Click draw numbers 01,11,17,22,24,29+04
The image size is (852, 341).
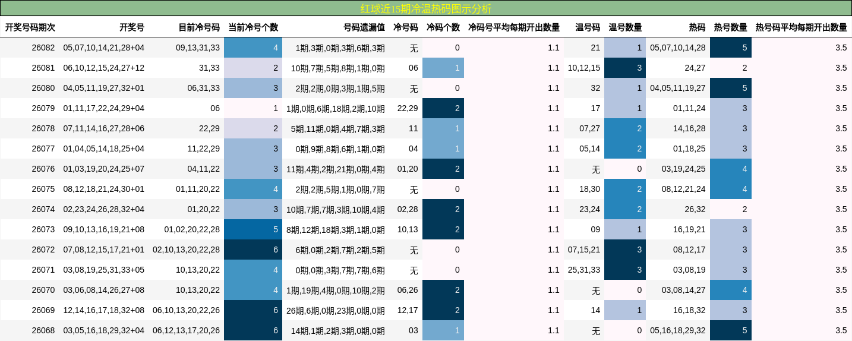pyautogui.click(x=104, y=108)
